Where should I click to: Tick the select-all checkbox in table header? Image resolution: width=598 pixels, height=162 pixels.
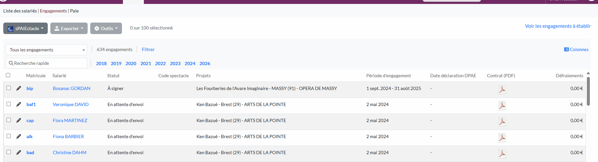pos(8,75)
